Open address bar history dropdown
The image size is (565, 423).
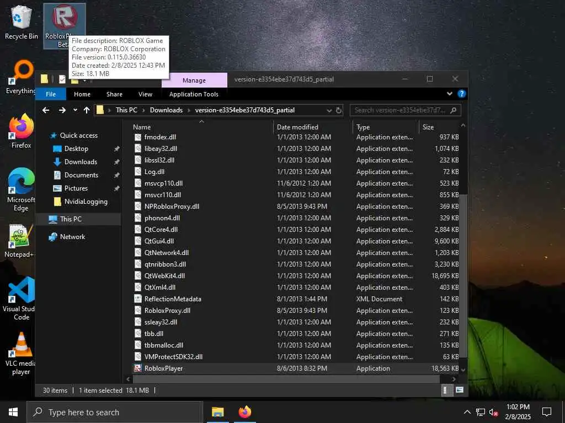coord(329,110)
